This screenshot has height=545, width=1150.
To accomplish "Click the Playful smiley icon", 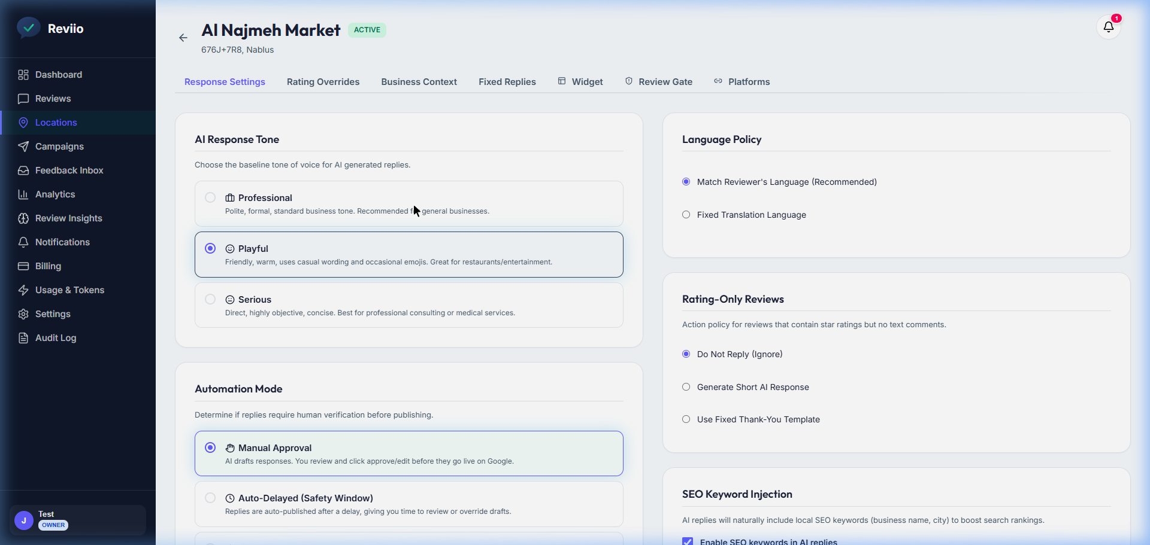I will 230,249.
